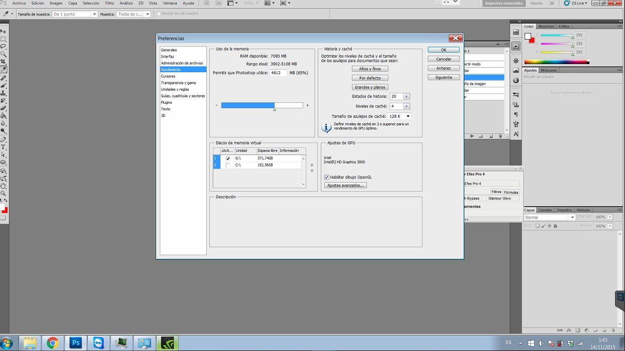Click the memory usage slider bar

point(262,105)
